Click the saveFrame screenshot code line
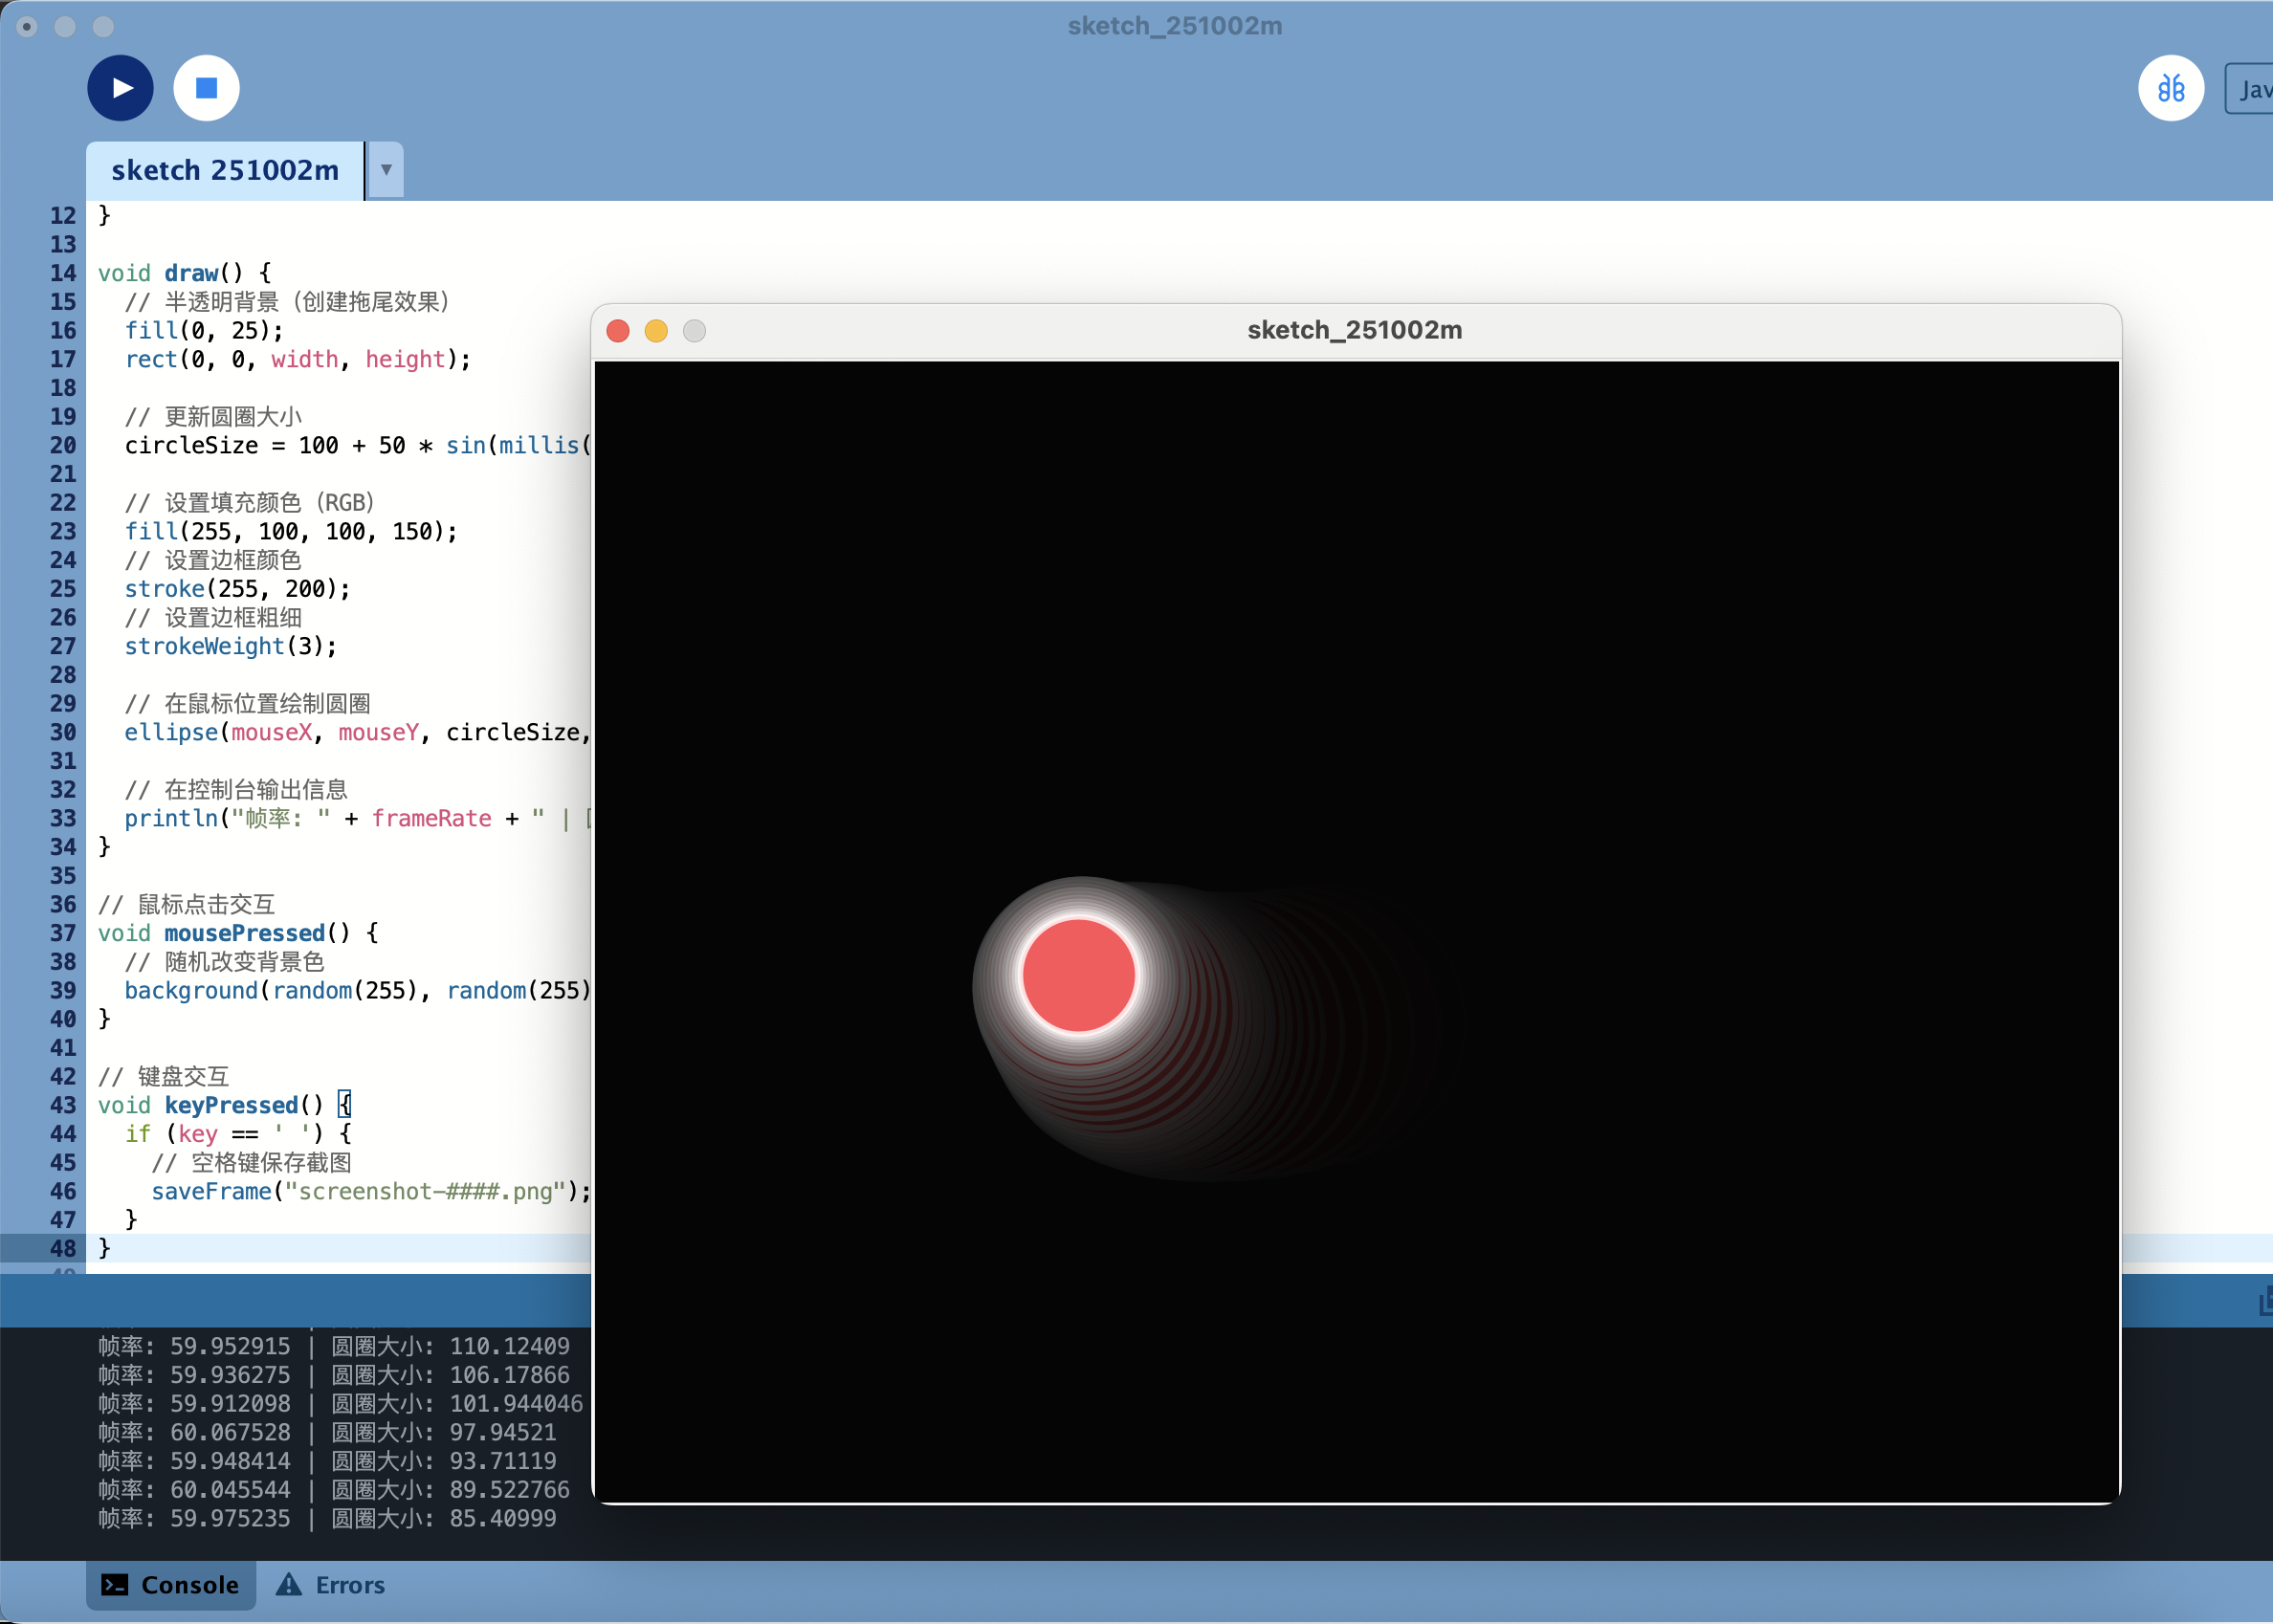This screenshot has width=2273, height=1624. tap(370, 1191)
